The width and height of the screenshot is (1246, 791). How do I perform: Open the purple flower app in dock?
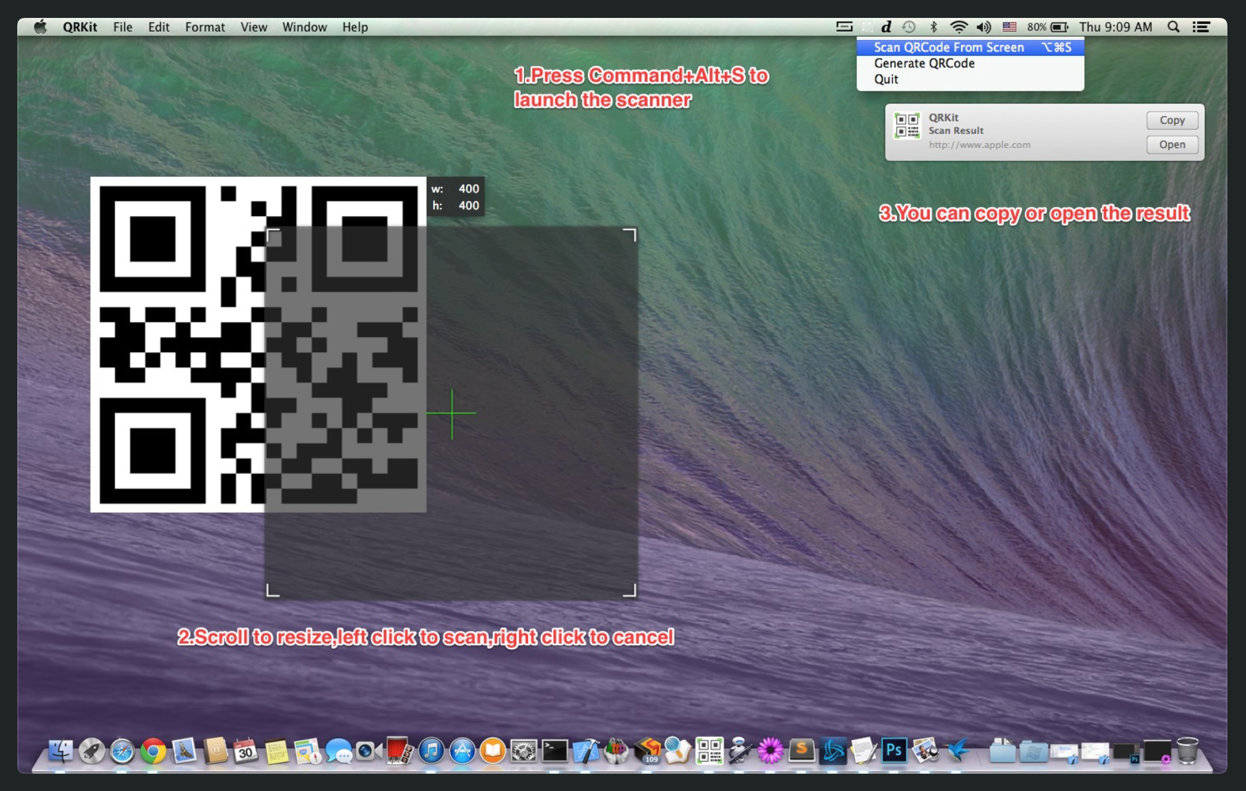point(770,750)
